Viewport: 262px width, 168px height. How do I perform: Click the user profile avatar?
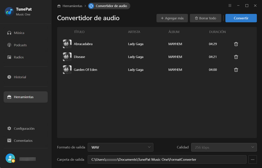pos(10,158)
